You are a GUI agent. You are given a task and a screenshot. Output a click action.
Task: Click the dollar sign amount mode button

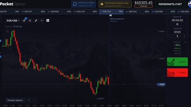tap(177, 36)
